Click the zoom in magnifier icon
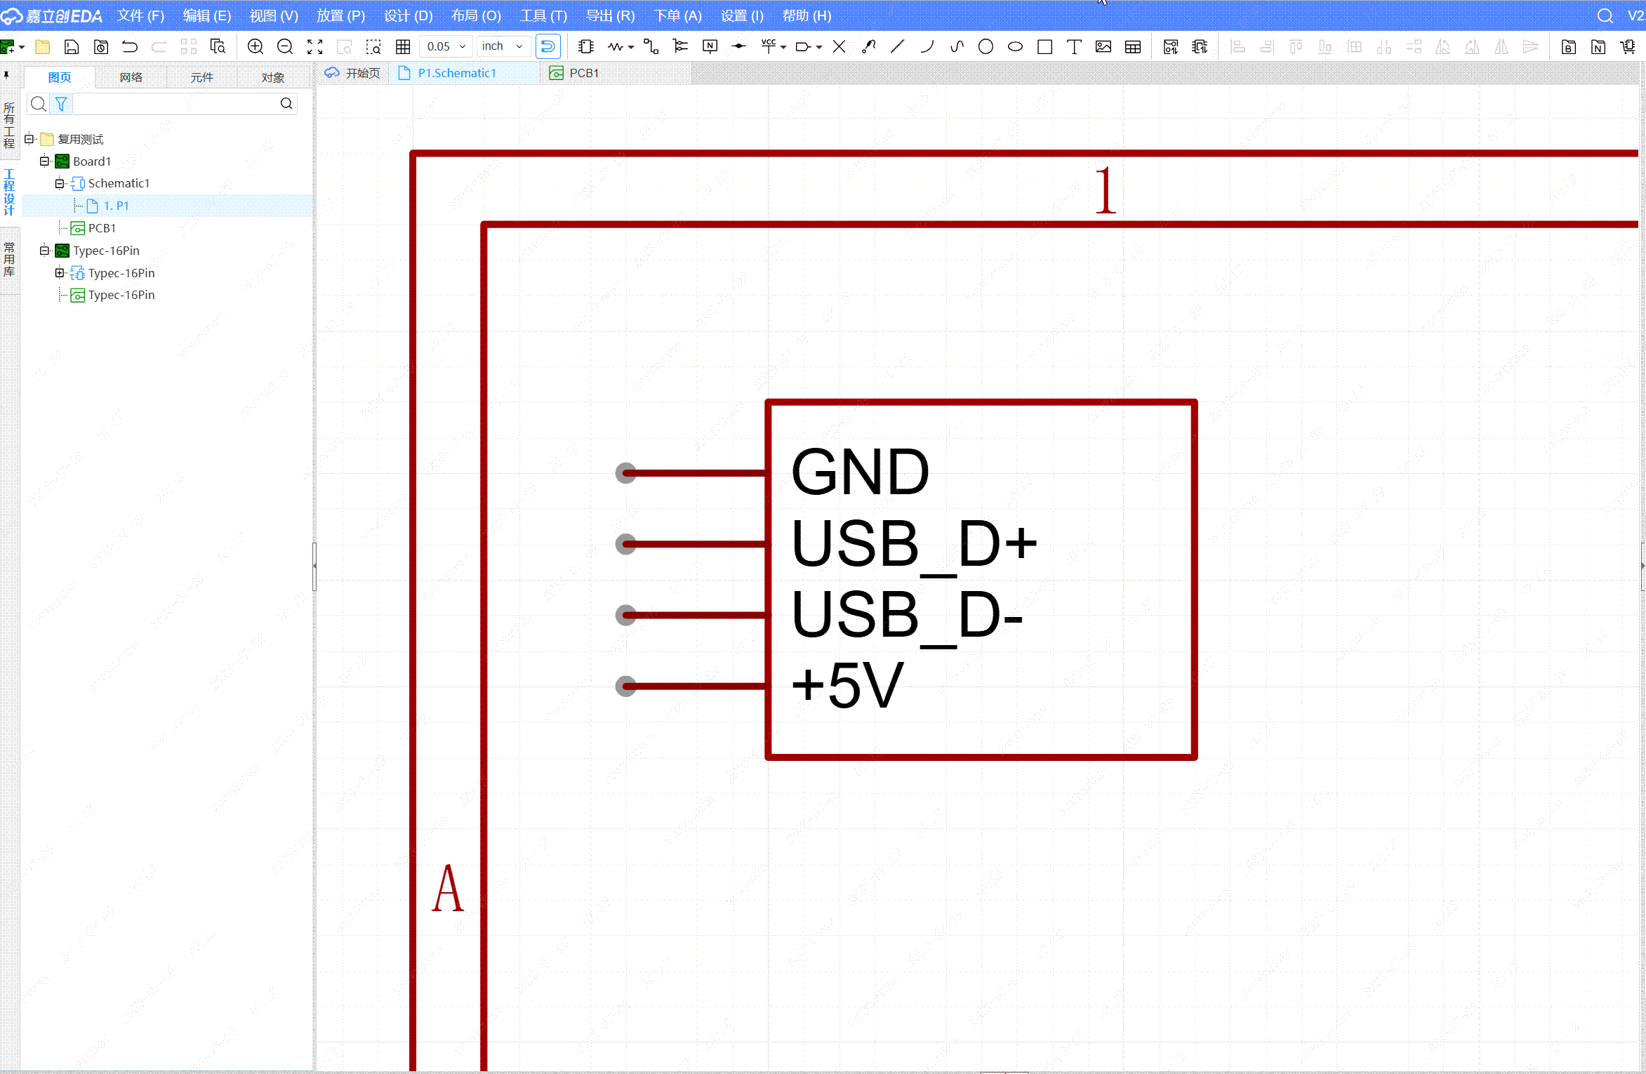 pos(255,47)
